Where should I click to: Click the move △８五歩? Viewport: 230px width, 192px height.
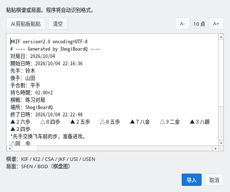110,122
